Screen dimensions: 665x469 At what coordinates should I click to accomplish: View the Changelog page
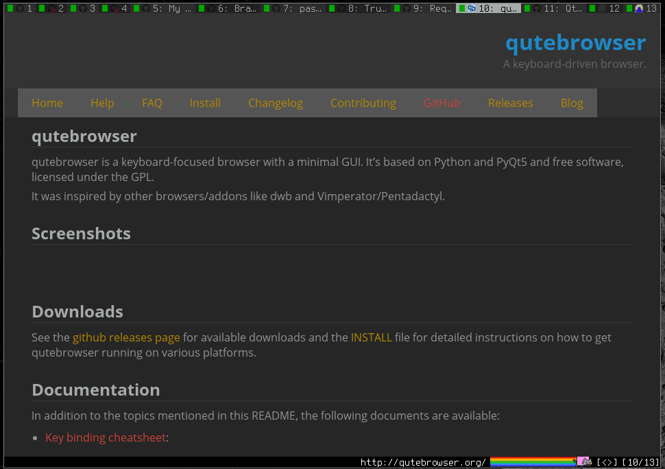(275, 103)
